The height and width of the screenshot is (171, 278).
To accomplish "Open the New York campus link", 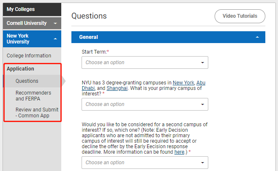I will pyautogui.click(x=183, y=83).
